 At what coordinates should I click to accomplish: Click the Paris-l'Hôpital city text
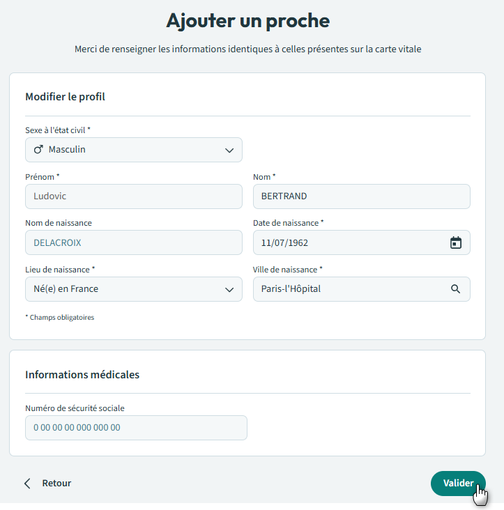[x=291, y=289]
